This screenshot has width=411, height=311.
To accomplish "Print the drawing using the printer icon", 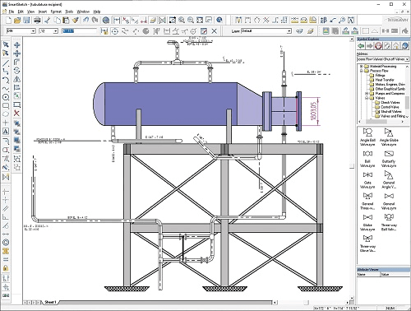I will [x=37, y=20].
